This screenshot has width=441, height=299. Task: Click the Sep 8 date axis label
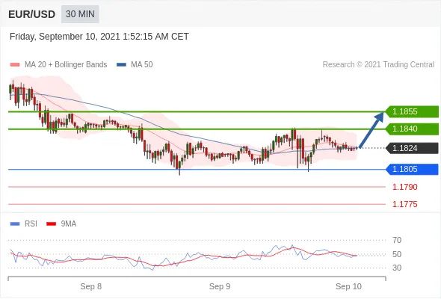(91, 286)
